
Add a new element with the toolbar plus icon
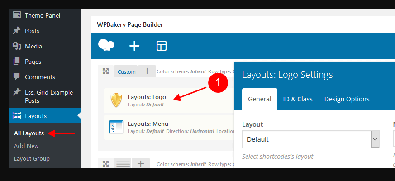(134, 46)
